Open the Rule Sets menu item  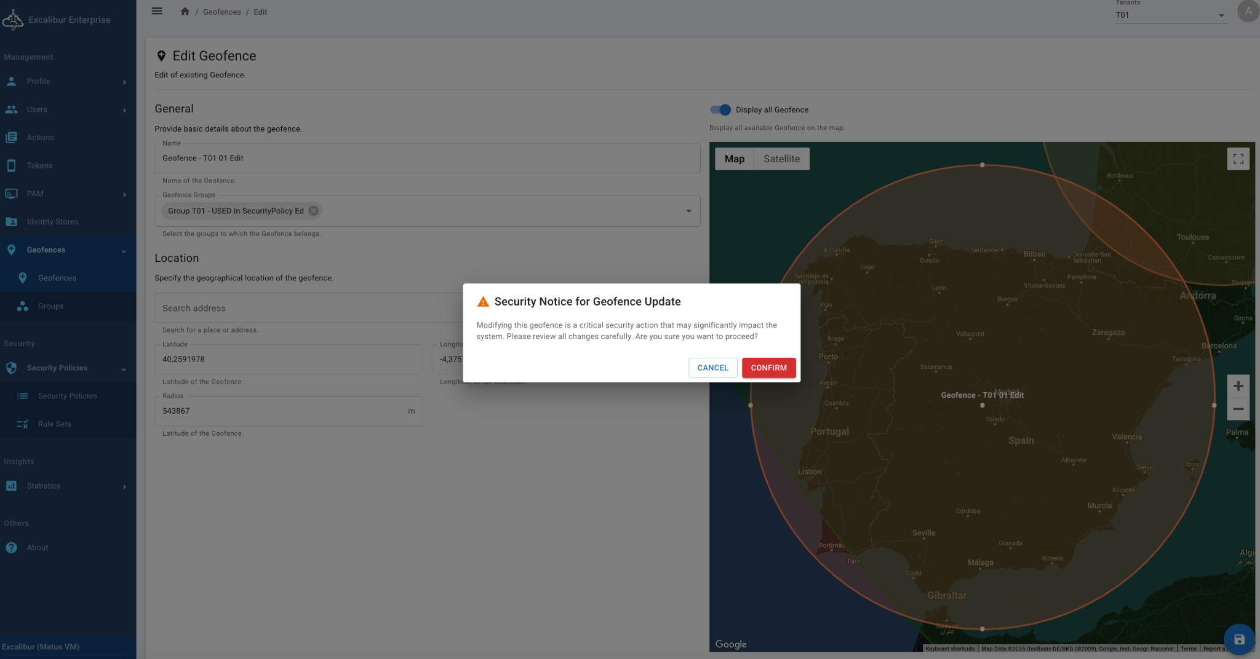68,424
